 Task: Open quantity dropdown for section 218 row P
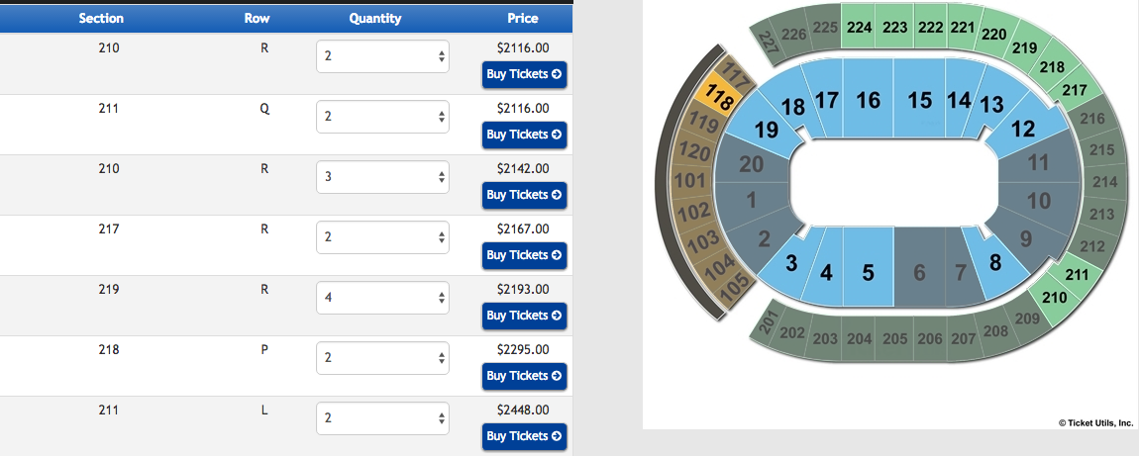(x=383, y=358)
